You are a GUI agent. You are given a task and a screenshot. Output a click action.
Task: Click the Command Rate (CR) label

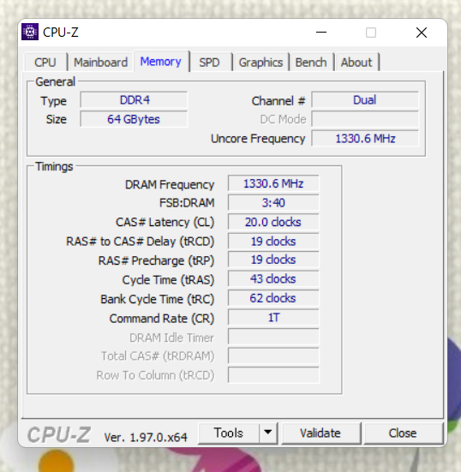pyautogui.click(x=162, y=319)
